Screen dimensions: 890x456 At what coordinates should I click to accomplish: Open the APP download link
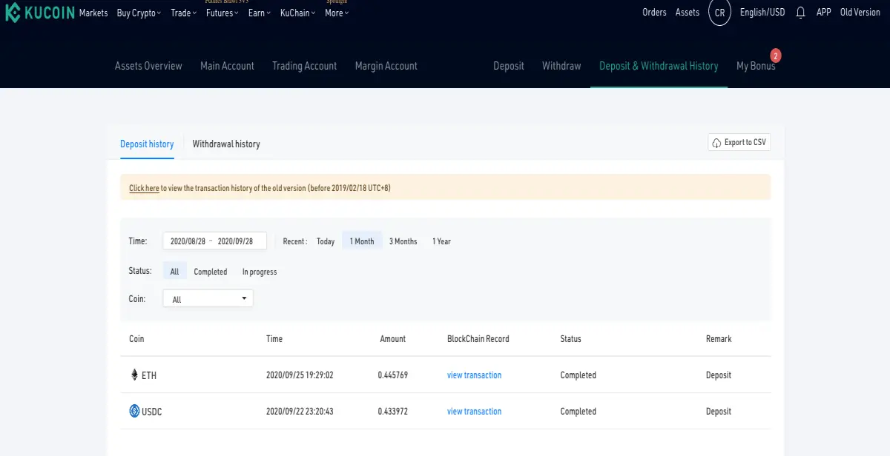823,13
